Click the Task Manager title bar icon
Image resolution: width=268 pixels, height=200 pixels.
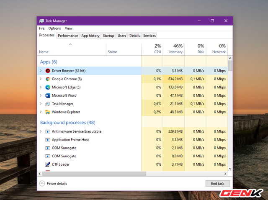point(41,21)
